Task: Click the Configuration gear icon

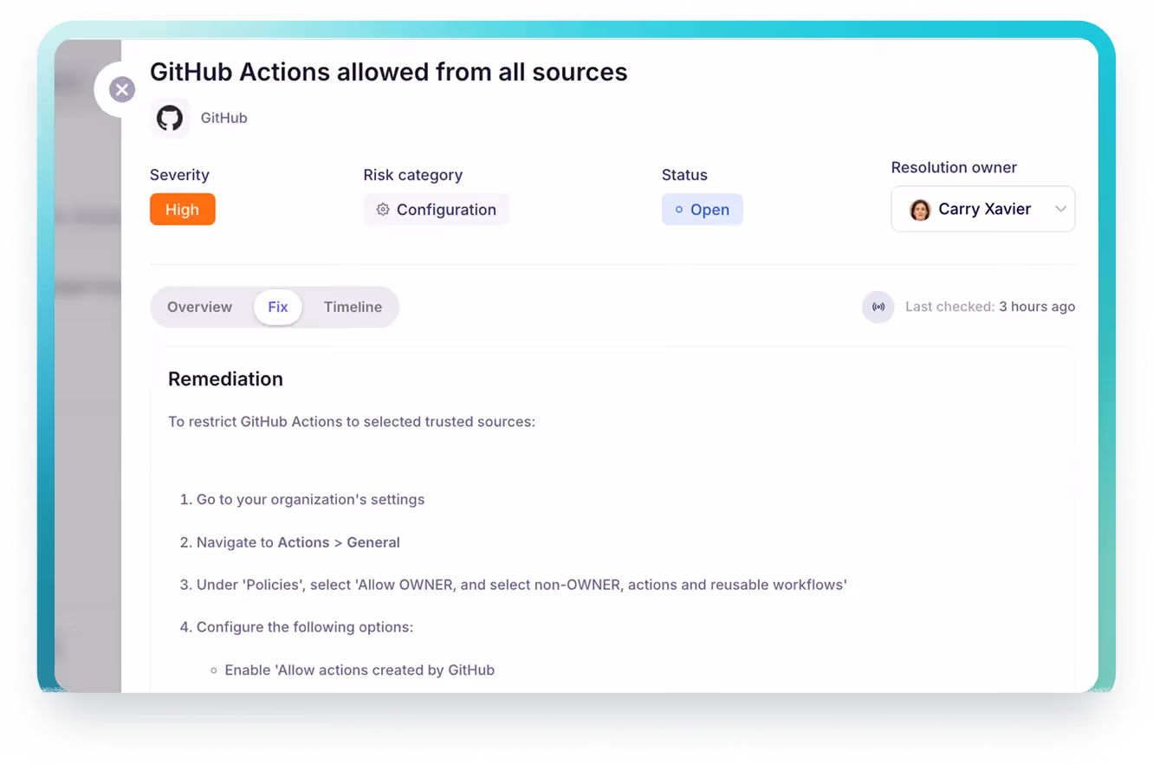Action: click(383, 210)
